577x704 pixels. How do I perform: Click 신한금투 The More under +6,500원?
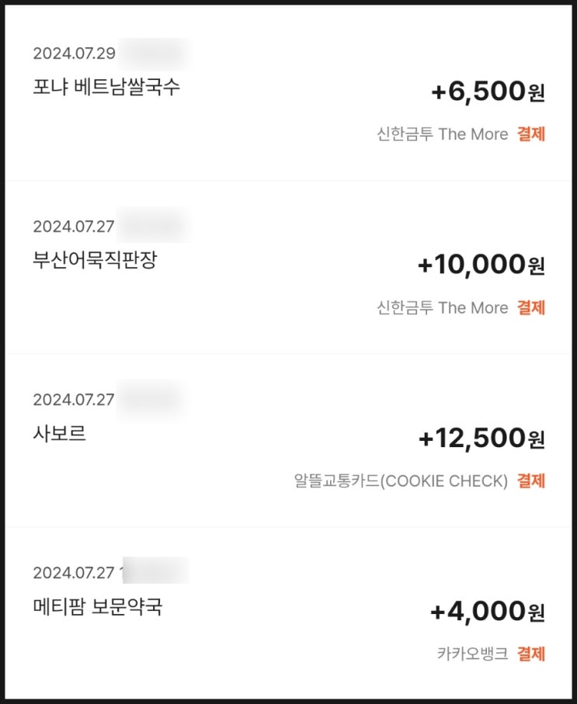tap(442, 134)
